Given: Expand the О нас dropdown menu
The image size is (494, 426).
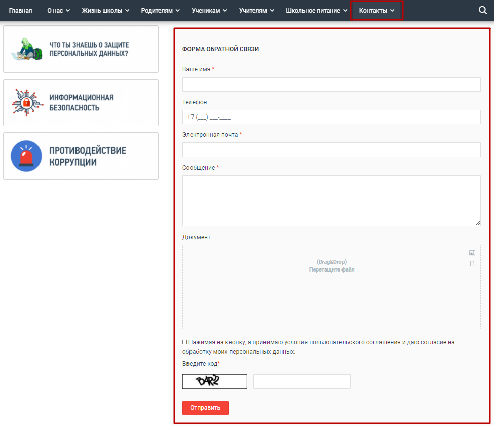Looking at the screenshot, I should pyautogui.click(x=58, y=11).
